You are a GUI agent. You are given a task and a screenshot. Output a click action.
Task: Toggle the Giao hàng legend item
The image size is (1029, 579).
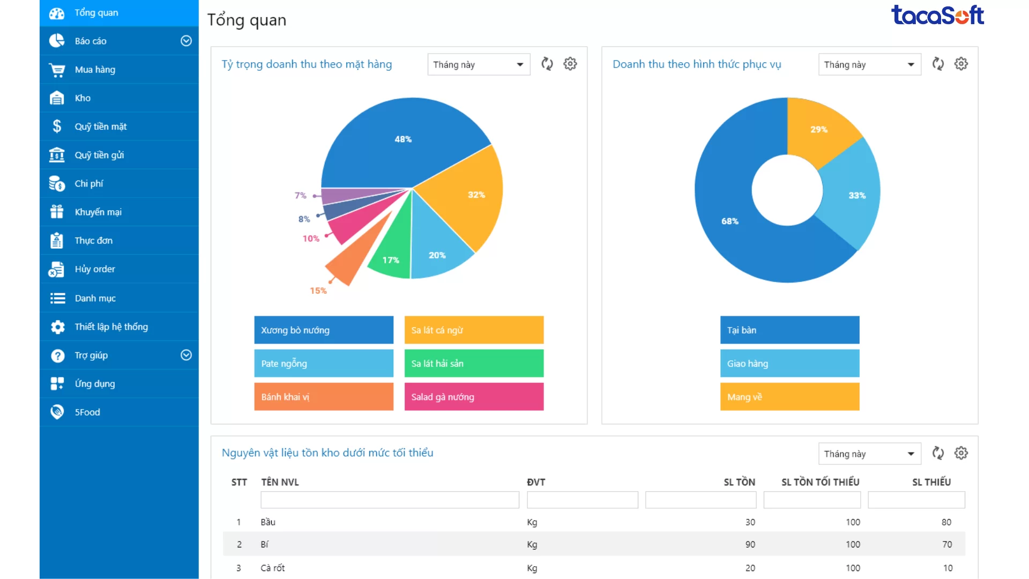[x=789, y=363]
